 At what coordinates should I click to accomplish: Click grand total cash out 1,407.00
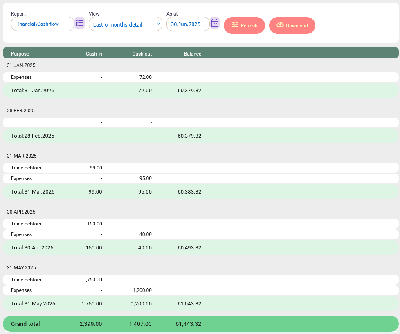[x=140, y=324]
